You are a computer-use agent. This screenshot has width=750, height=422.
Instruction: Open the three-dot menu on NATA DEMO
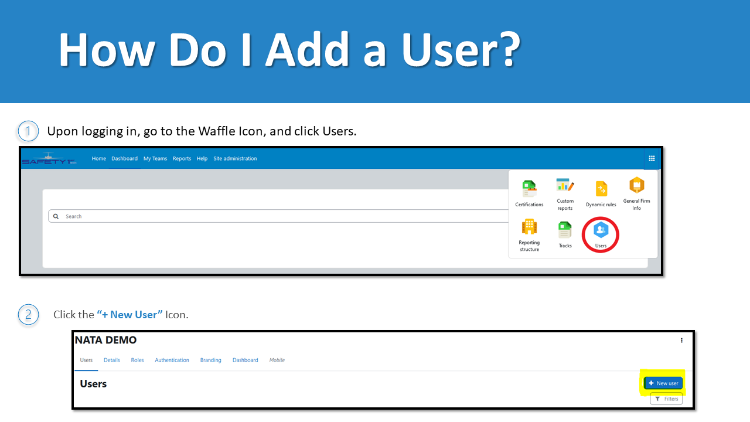pos(681,340)
